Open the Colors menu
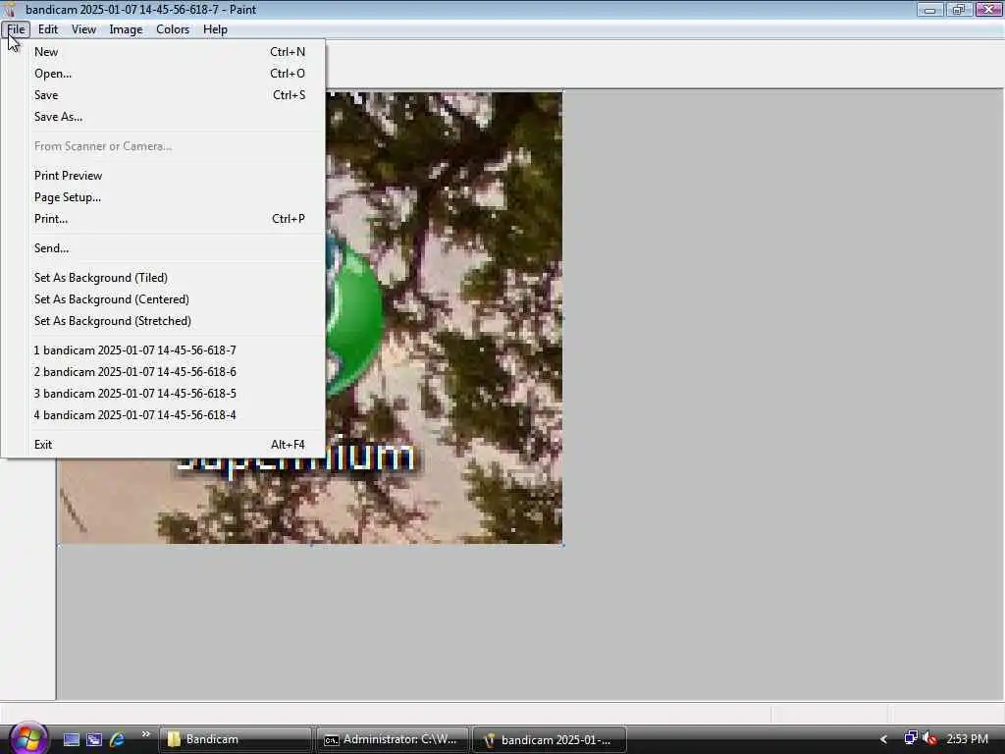Viewport: 1005px width, 754px height. coord(173,29)
